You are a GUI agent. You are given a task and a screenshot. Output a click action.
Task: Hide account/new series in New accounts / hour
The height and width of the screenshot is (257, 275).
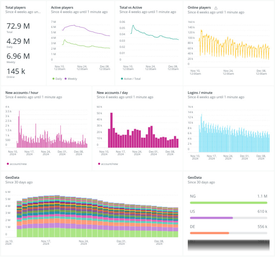[x=8, y=164]
